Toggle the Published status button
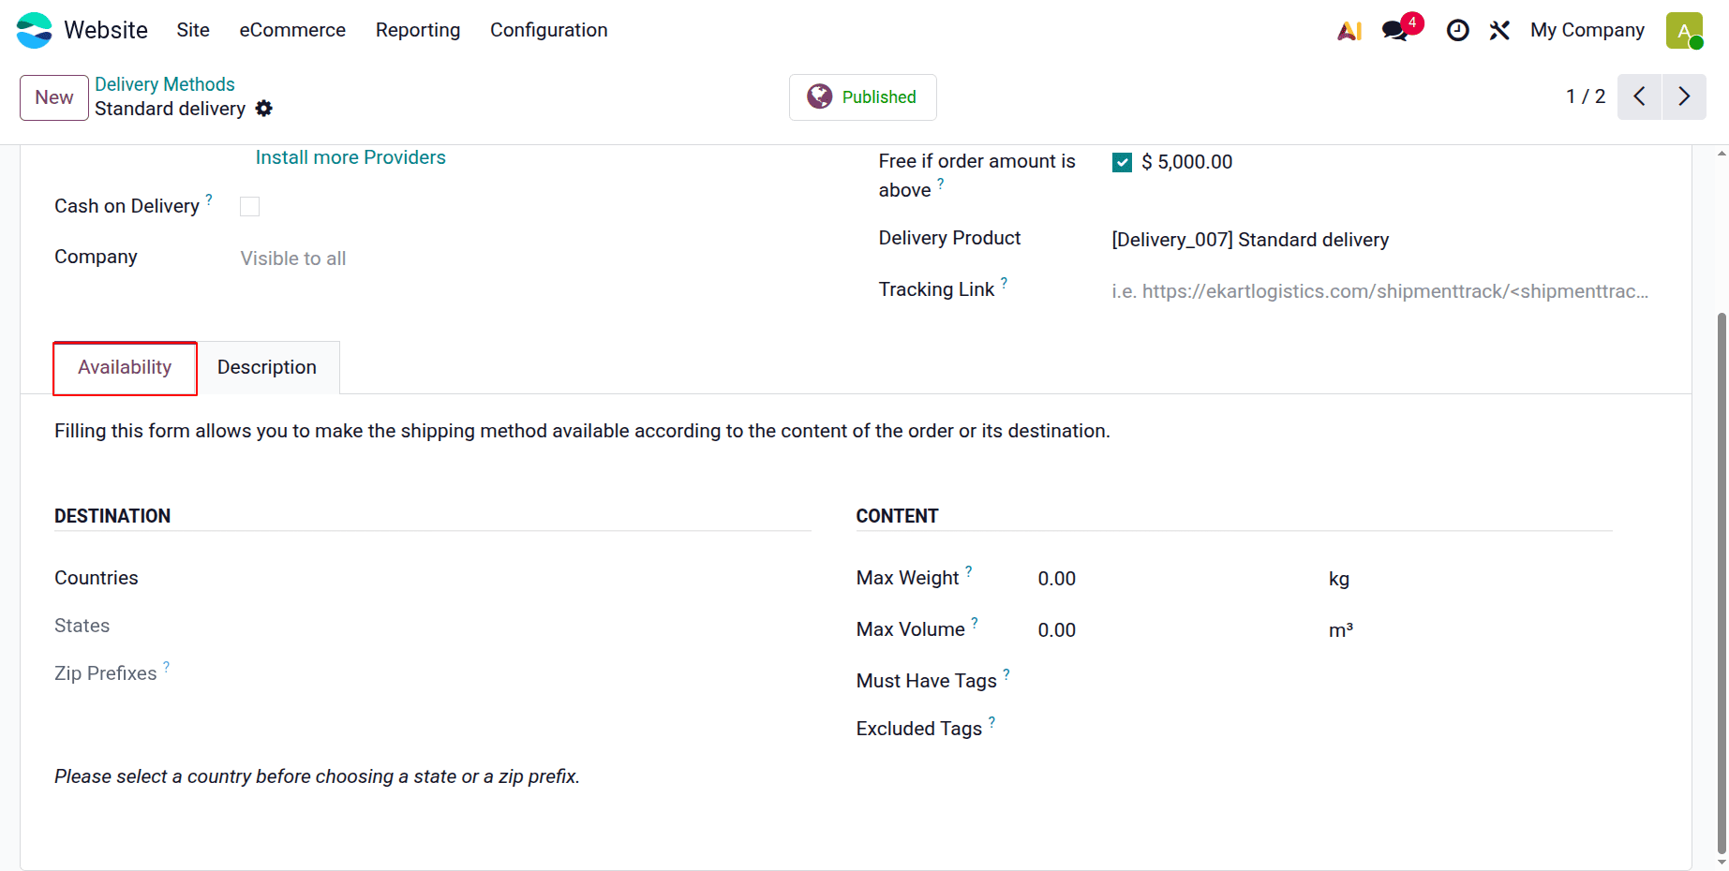 tap(862, 97)
